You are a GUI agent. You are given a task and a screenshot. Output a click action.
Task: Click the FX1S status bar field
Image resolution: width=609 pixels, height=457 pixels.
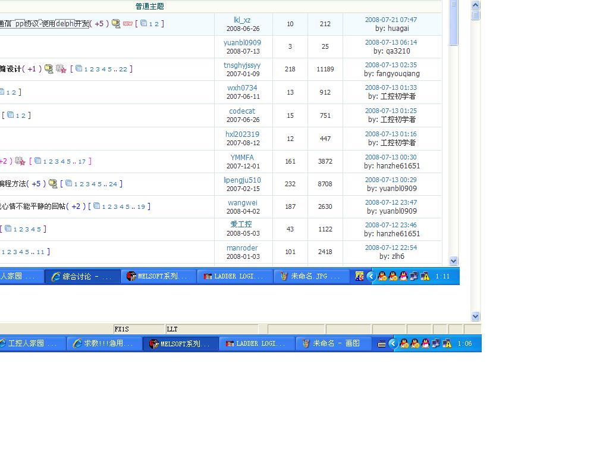(x=138, y=329)
